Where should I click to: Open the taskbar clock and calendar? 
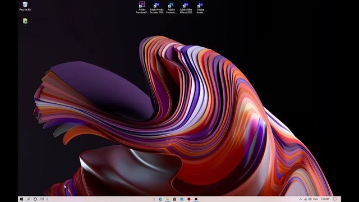[325, 199]
